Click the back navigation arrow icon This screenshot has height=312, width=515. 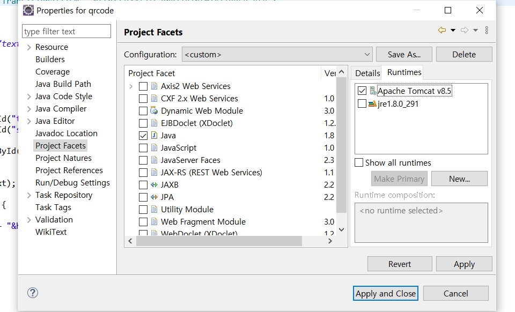pos(442,31)
